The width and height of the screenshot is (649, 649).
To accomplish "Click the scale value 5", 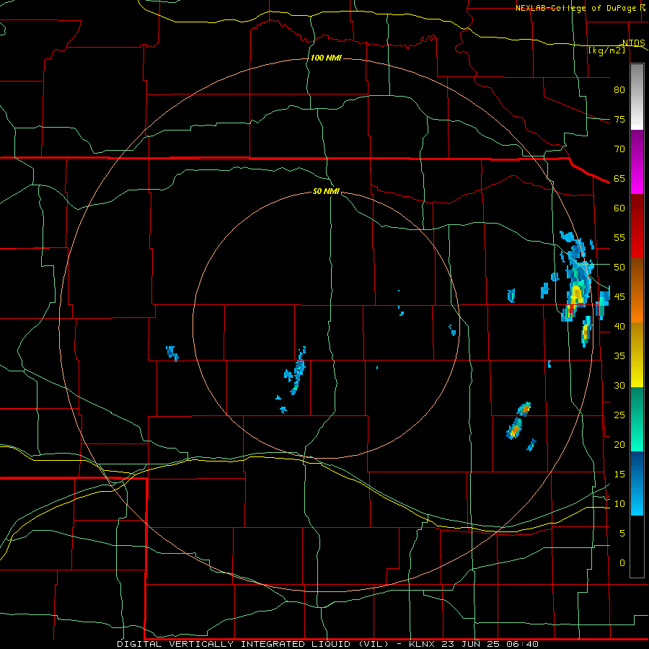I will click(622, 533).
